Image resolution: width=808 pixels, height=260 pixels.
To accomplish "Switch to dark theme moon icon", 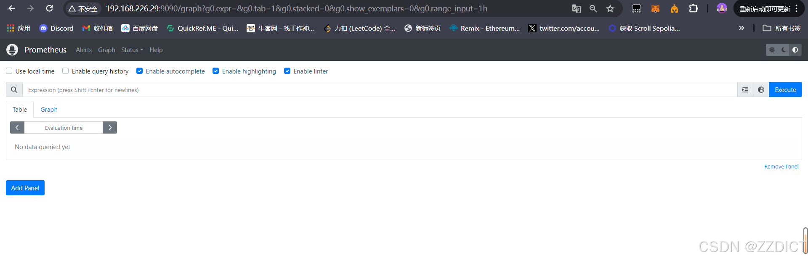I will coord(783,50).
